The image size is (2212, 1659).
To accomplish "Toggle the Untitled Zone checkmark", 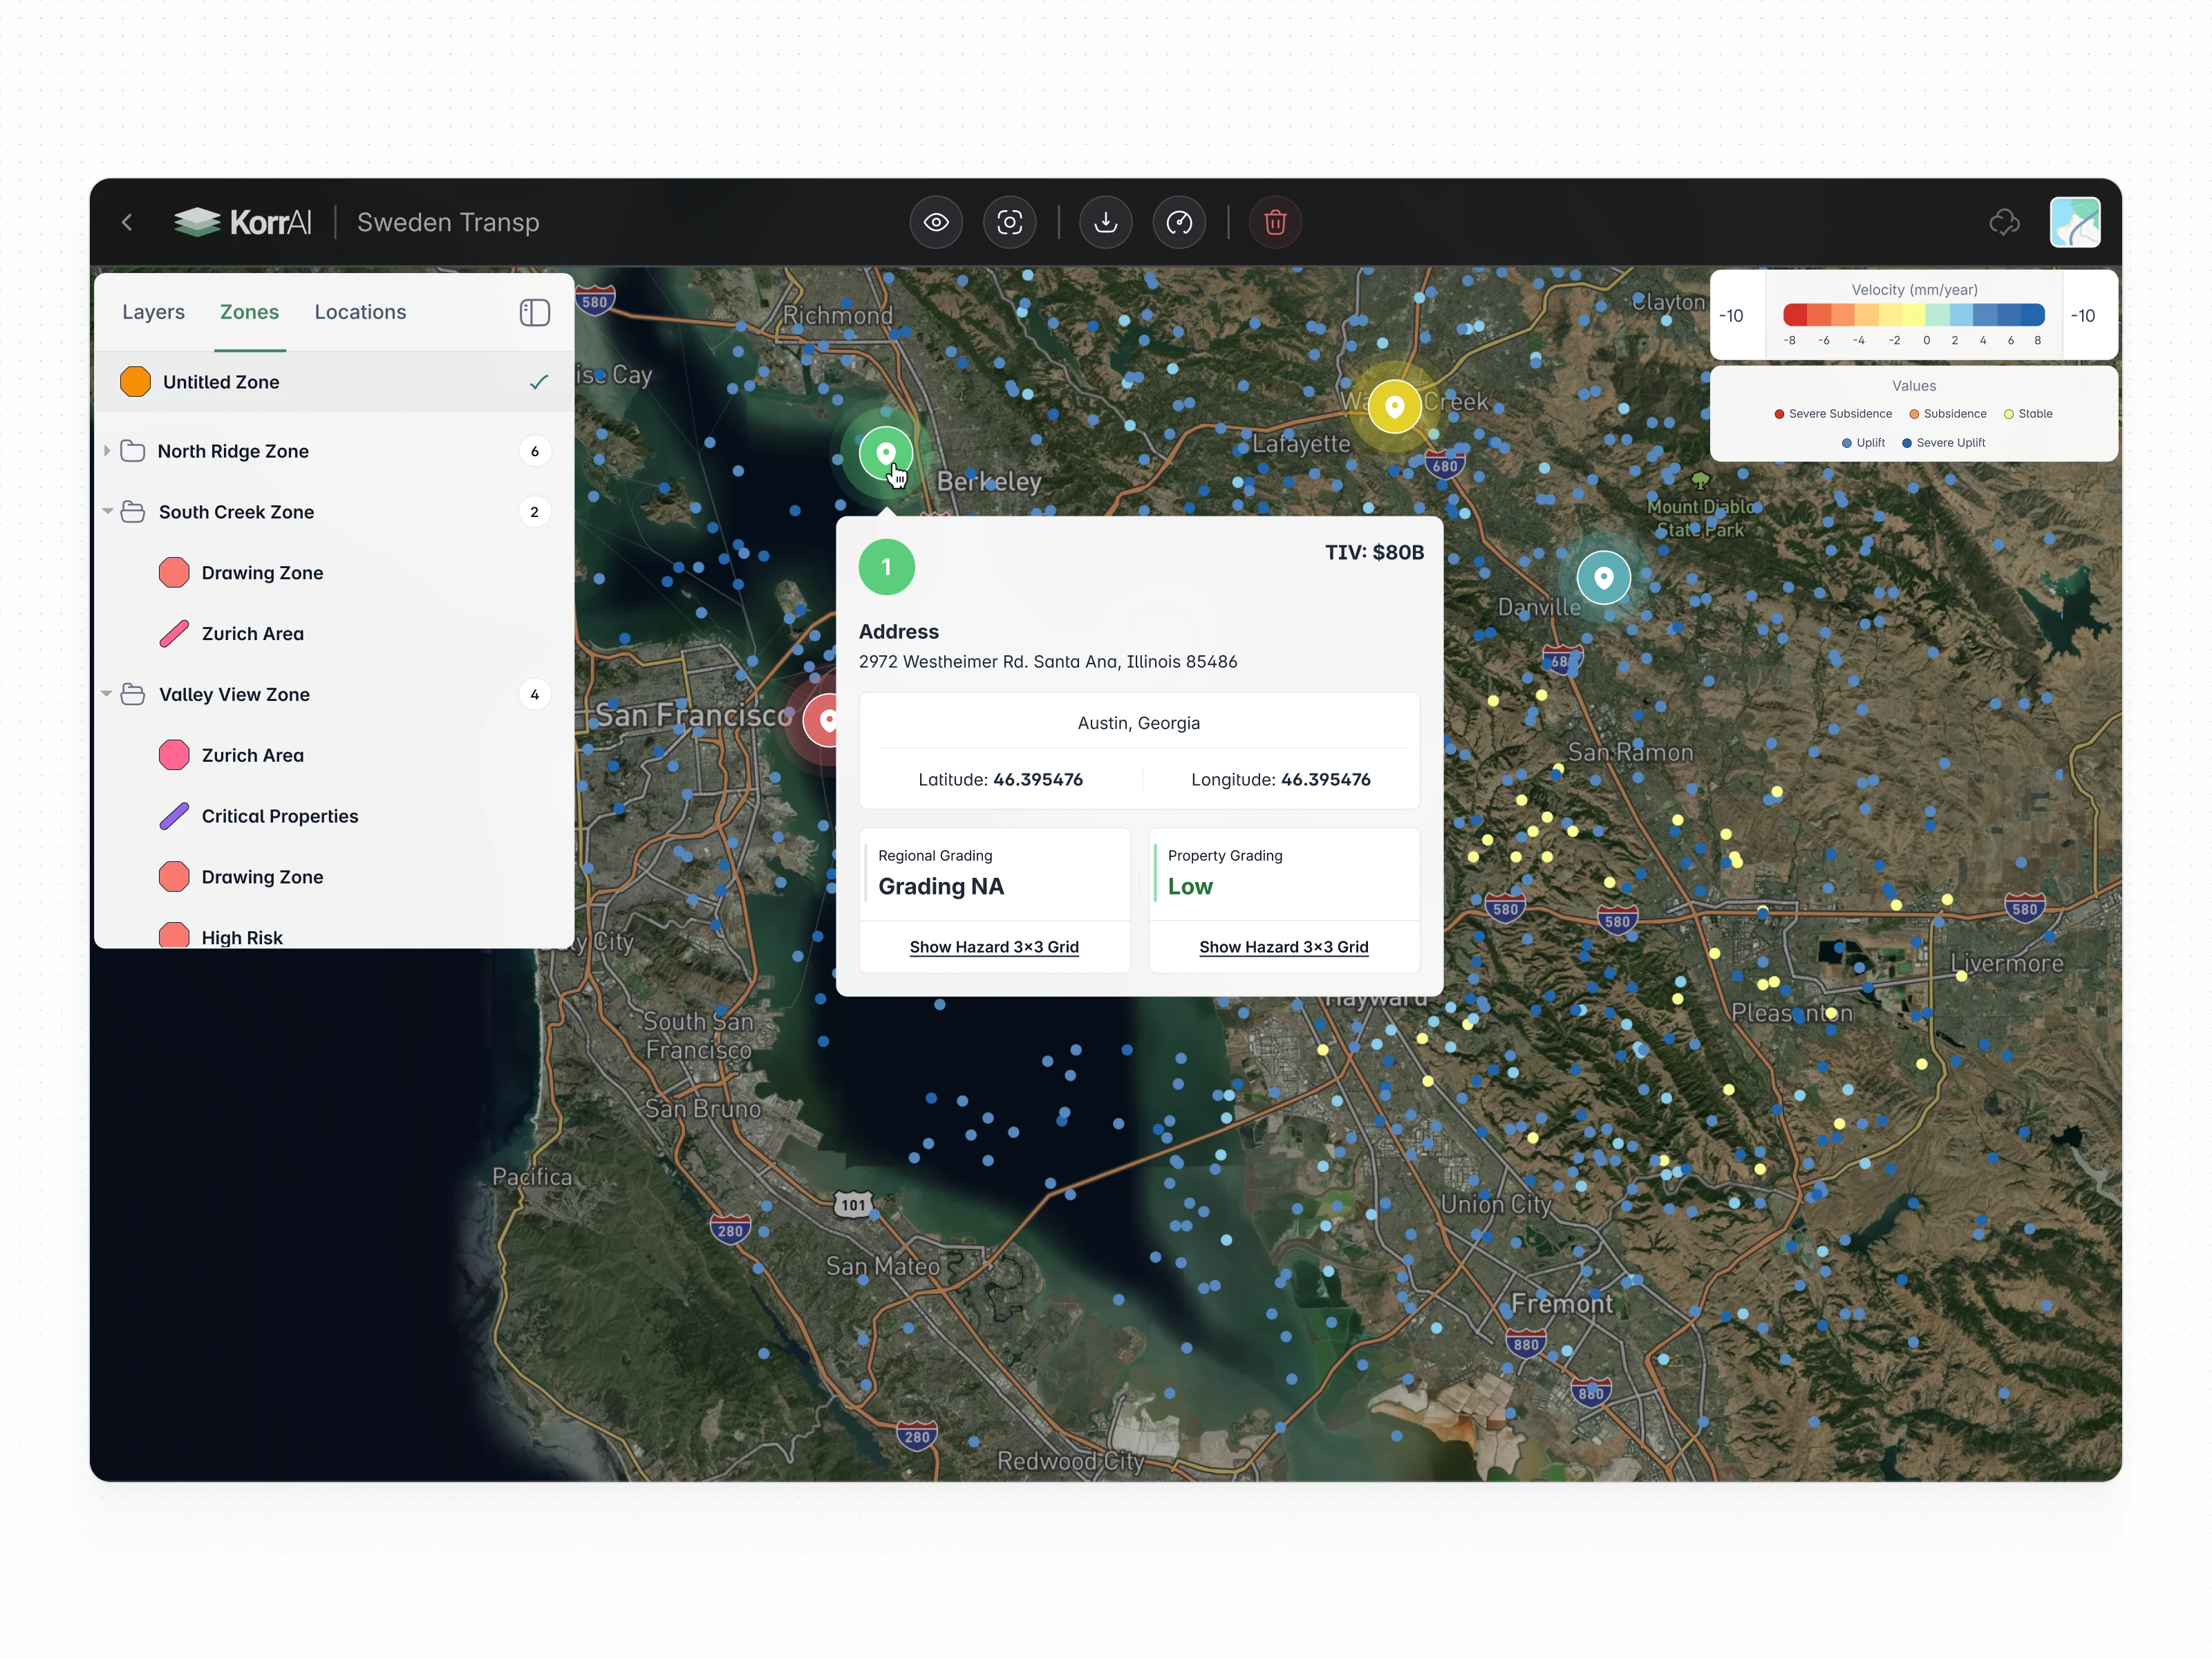I will [x=538, y=382].
